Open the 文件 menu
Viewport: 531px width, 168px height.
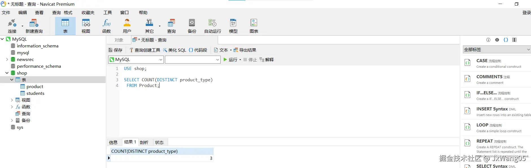tap(6, 13)
